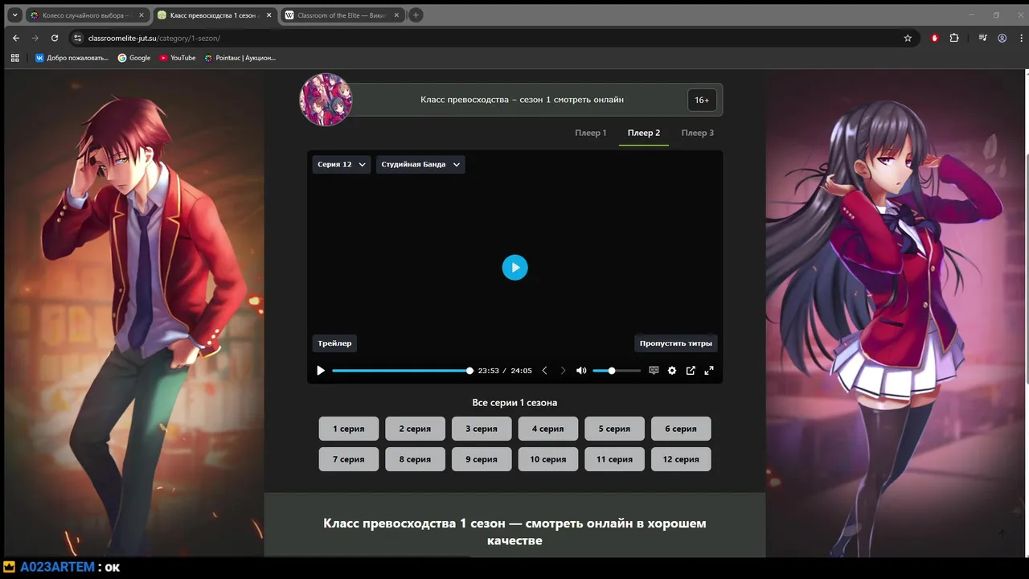
Task: Open the tab search dropdown arrow
Action: click(x=14, y=15)
